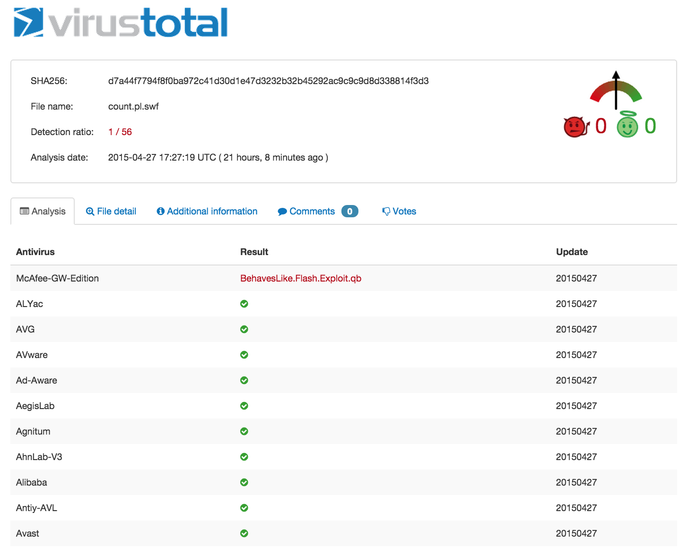Screen dimensions: 697x547
Task: Click the red devil malicious vote icon
Action: click(576, 127)
